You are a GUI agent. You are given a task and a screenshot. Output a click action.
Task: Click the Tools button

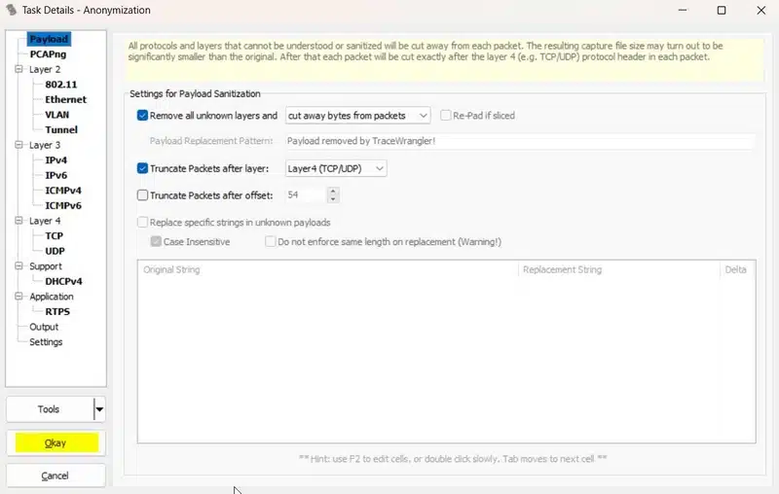[50, 409]
